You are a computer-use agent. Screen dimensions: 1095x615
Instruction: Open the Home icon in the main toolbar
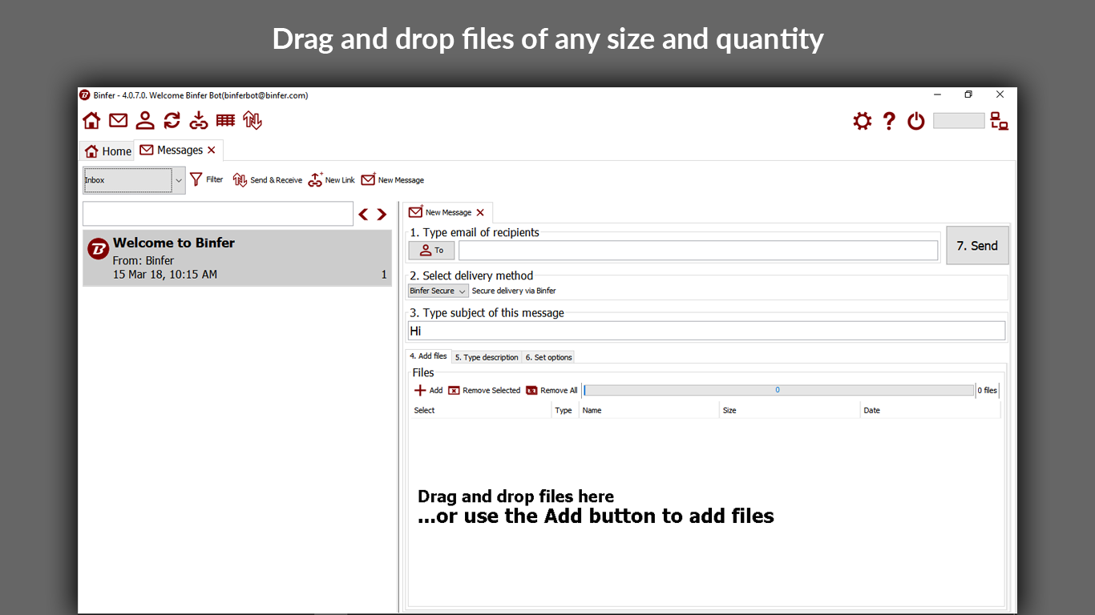coord(92,121)
